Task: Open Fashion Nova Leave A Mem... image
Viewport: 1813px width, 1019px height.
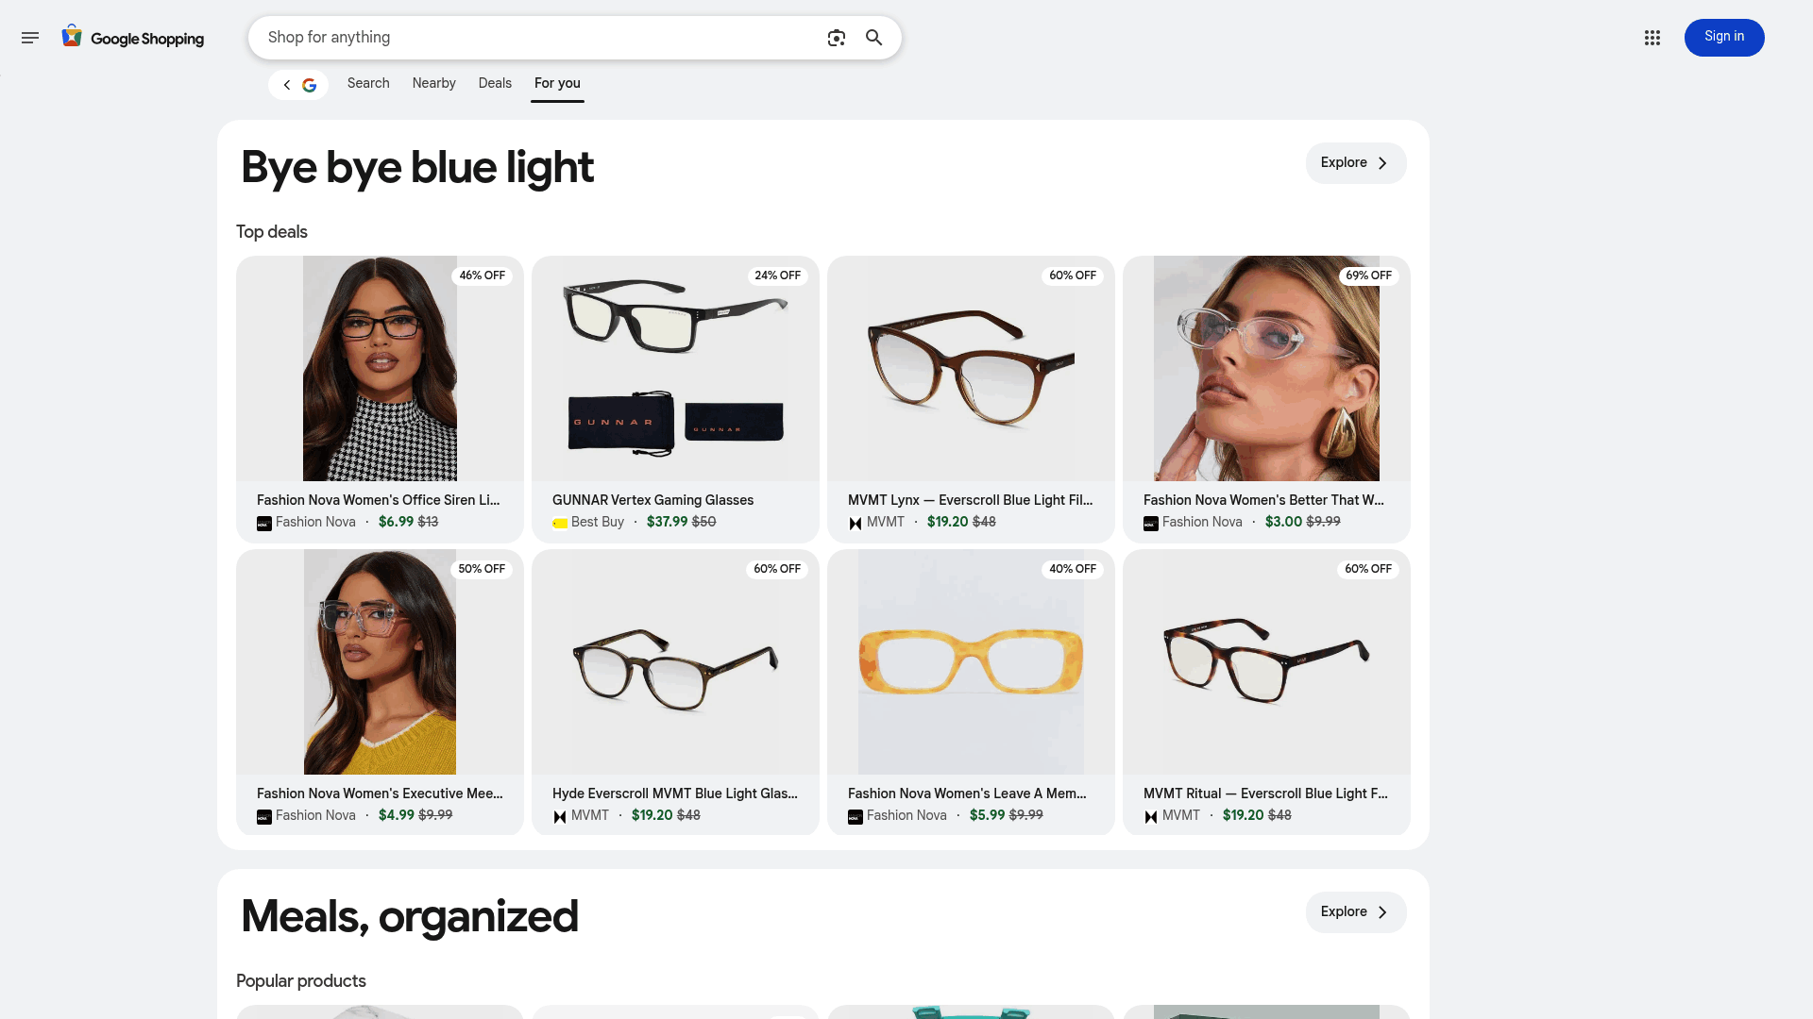Action: click(971, 661)
